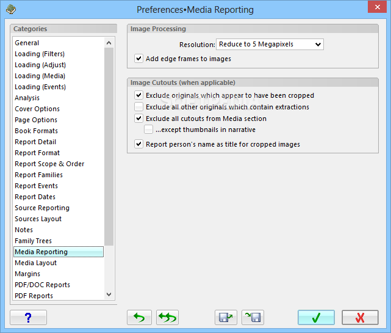Open the Family Trees category
This screenshot has height=333, width=391.
click(59, 241)
